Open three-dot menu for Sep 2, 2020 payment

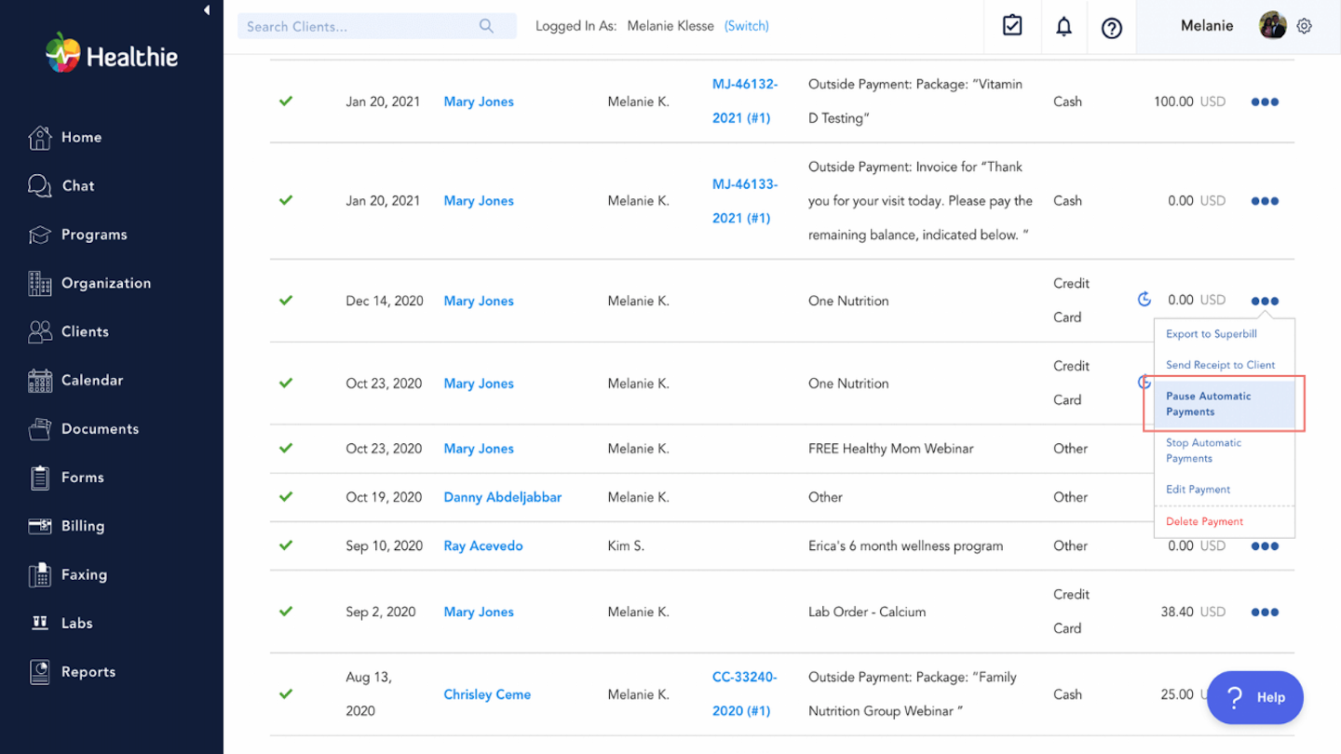coord(1265,612)
